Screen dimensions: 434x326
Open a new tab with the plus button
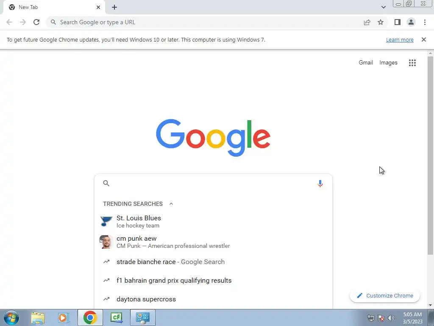pos(114,7)
